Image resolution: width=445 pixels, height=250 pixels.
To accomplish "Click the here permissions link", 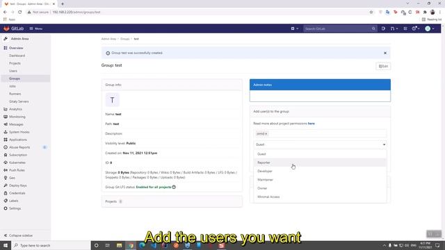I will (311, 124).
